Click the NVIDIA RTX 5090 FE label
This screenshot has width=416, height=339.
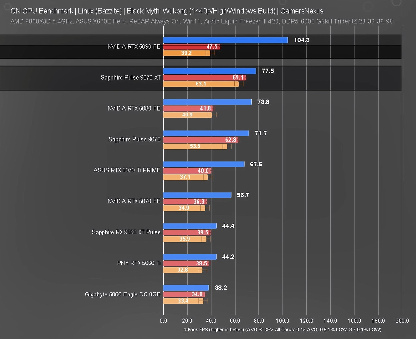134,46
